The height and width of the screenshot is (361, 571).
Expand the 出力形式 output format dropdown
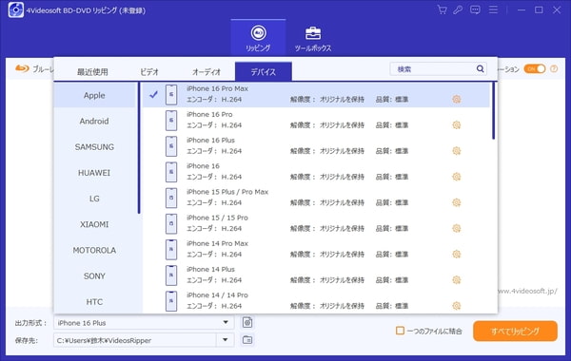pyautogui.click(x=226, y=322)
